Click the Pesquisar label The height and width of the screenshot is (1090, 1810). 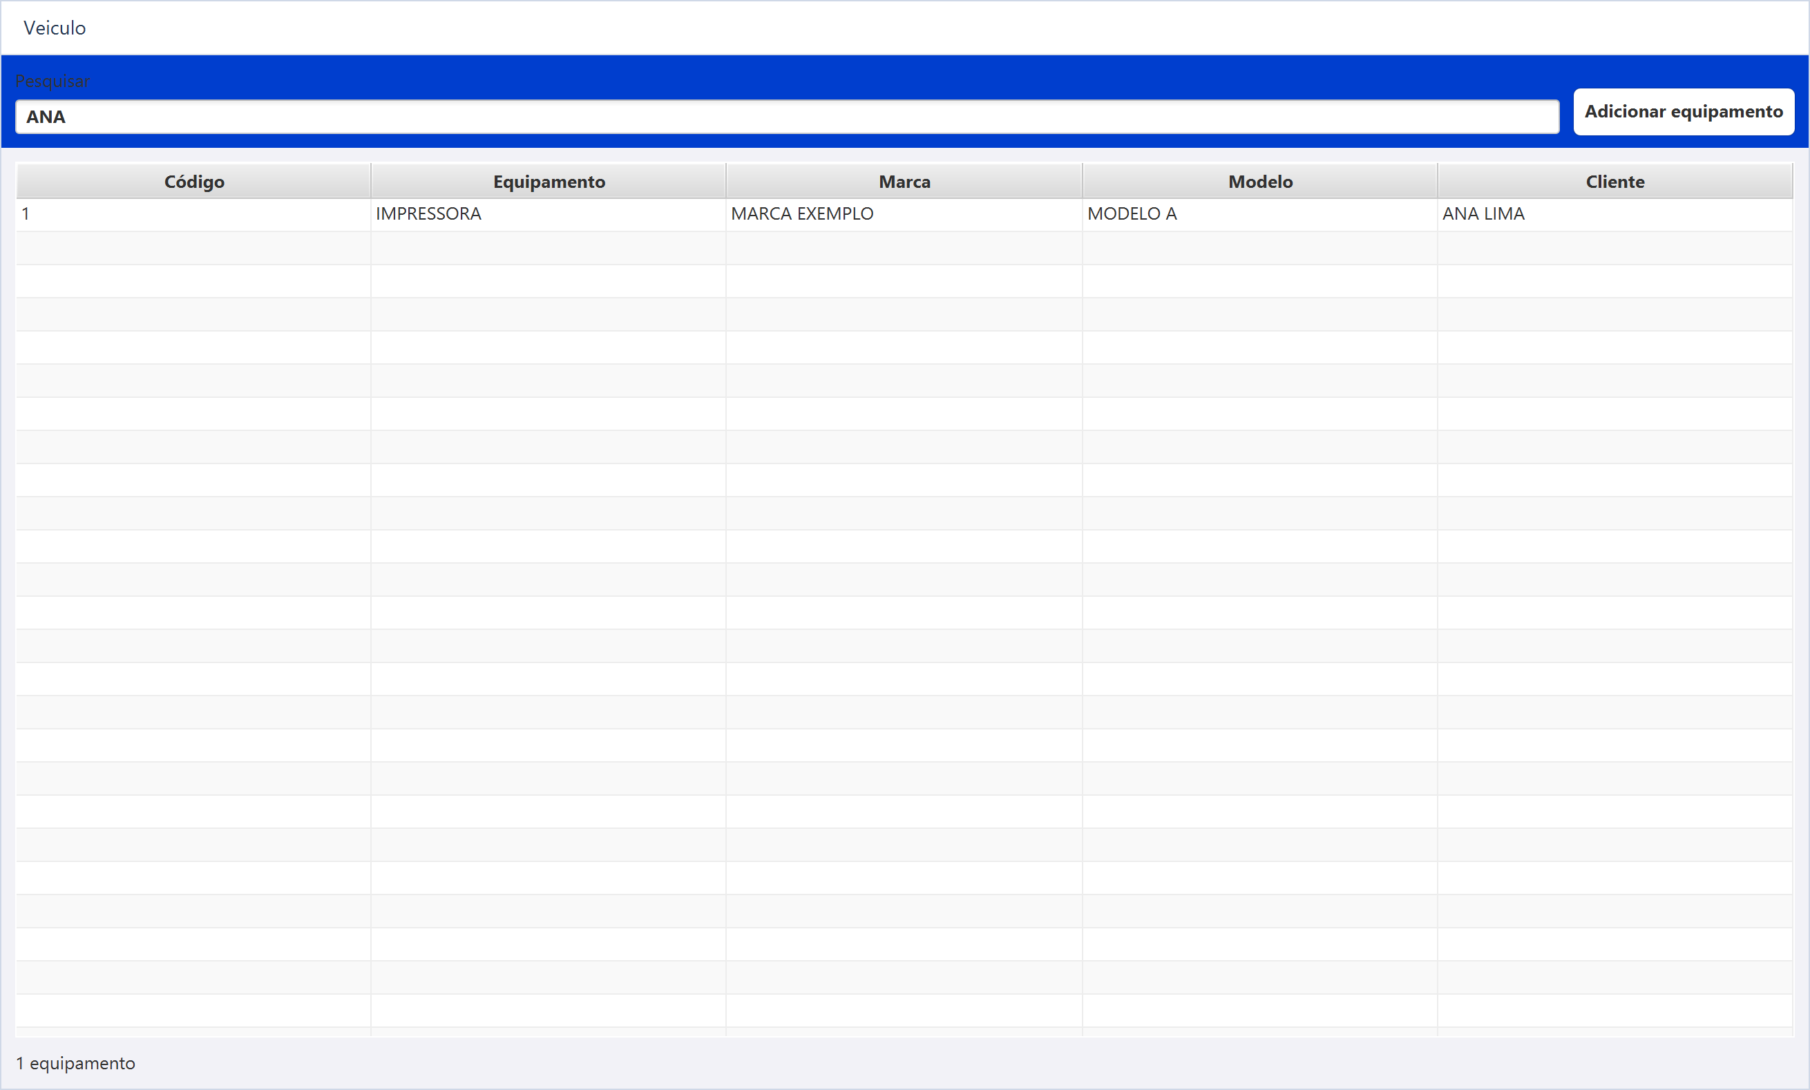[x=52, y=81]
